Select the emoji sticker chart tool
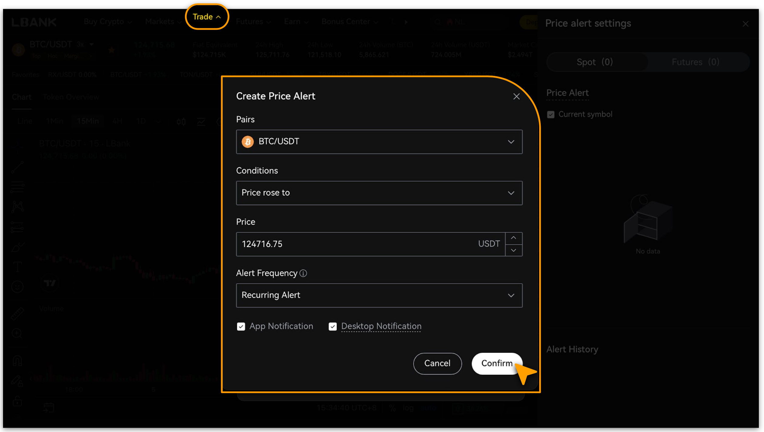 [17, 287]
